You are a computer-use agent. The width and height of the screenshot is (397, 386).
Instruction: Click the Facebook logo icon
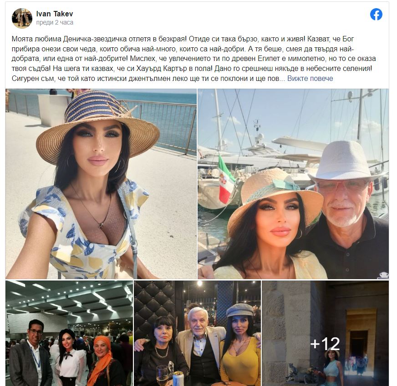(376, 15)
